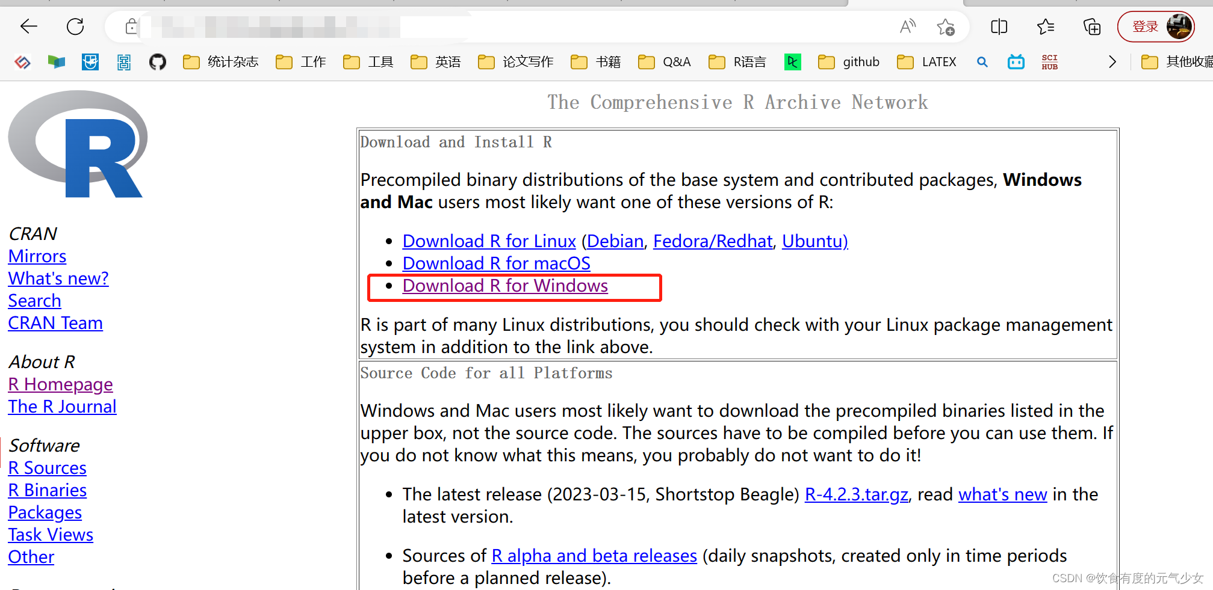This screenshot has width=1213, height=590.
Task: Open the 书籍 bookmark folder
Action: point(596,62)
